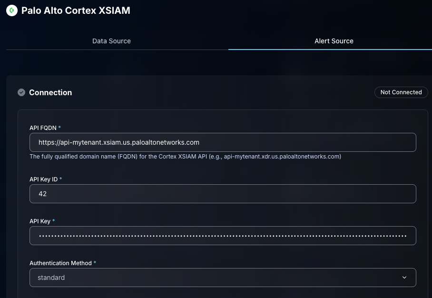The image size is (432, 298).
Task: Click the Not Connected status badge
Action: click(401, 92)
